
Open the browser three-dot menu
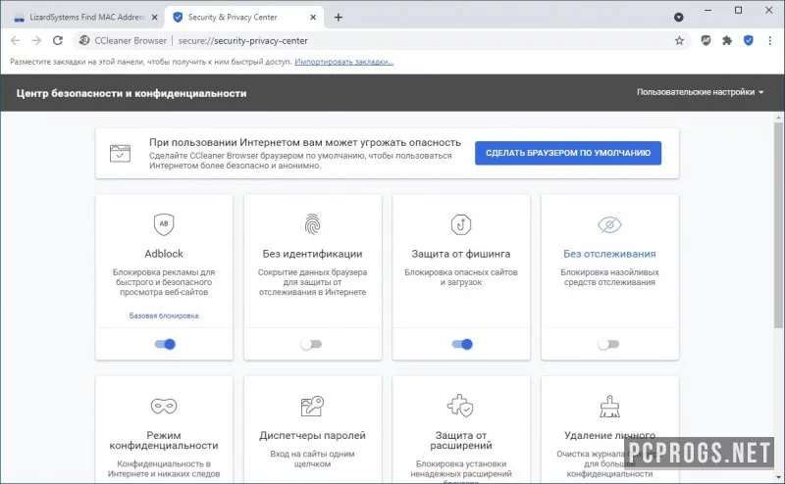(x=769, y=40)
